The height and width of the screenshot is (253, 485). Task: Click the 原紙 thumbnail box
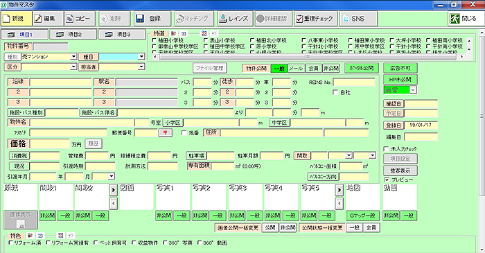coord(20,197)
